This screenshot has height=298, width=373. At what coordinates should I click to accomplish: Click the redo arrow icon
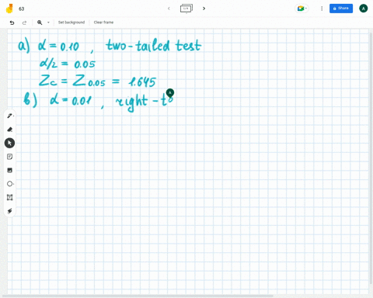24,23
